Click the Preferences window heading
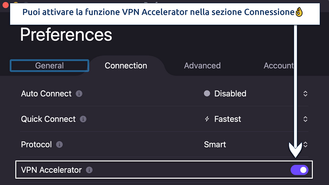Image resolution: width=329 pixels, height=185 pixels. pos(66,35)
